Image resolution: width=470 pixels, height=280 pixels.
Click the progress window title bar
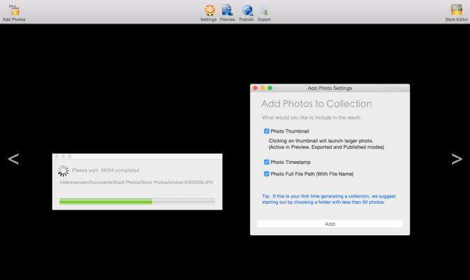click(x=138, y=156)
